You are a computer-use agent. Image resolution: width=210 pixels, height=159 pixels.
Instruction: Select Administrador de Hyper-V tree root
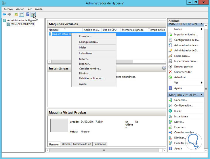point(22,20)
